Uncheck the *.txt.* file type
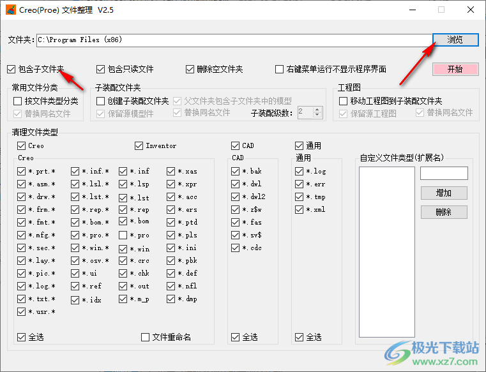Image resolution: width=486 pixels, height=372 pixels. point(21,299)
